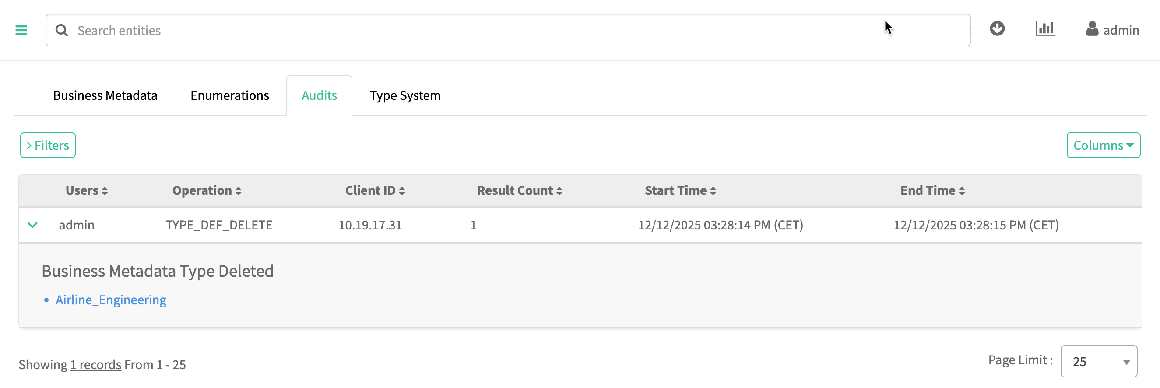Image resolution: width=1160 pixels, height=388 pixels.
Task: Expand the Filters panel
Action: point(48,145)
